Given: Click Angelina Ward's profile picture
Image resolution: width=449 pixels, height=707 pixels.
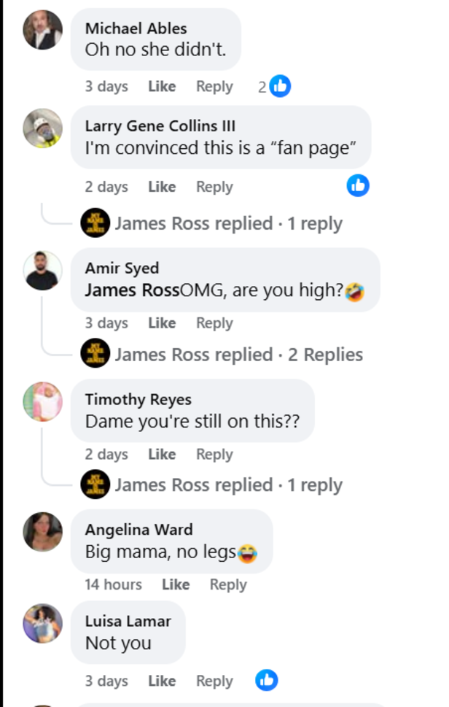Looking at the screenshot, I should tap(42, 535).
